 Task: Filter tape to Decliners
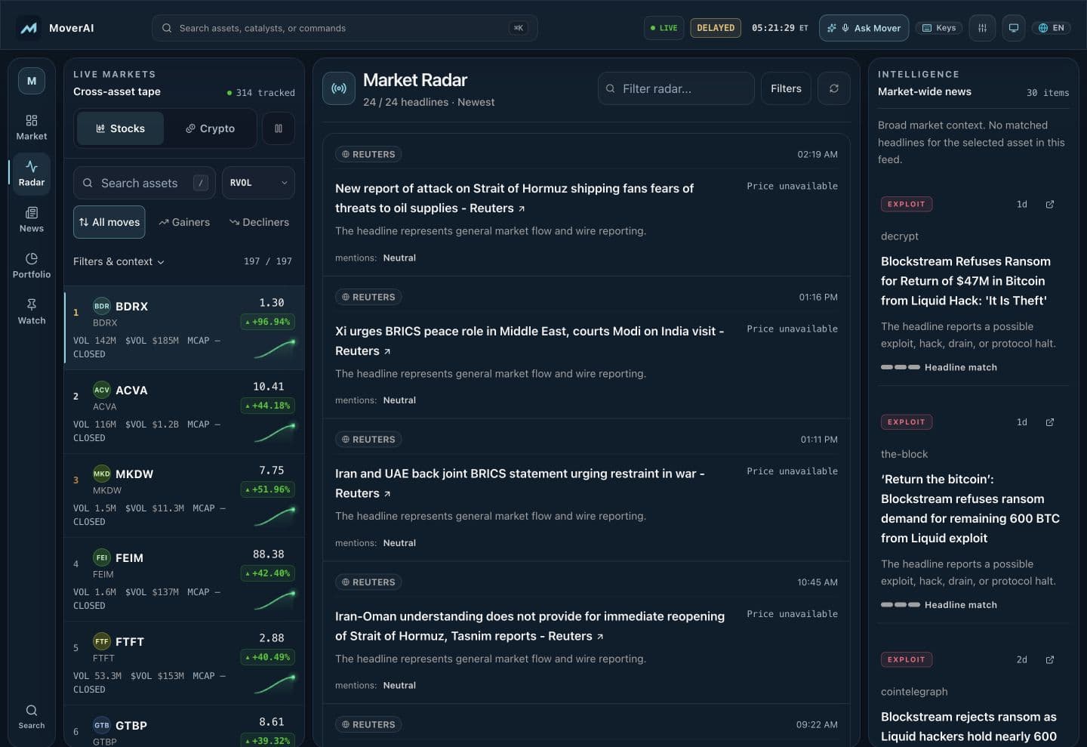pyautogui.click(x=259, y=222)
